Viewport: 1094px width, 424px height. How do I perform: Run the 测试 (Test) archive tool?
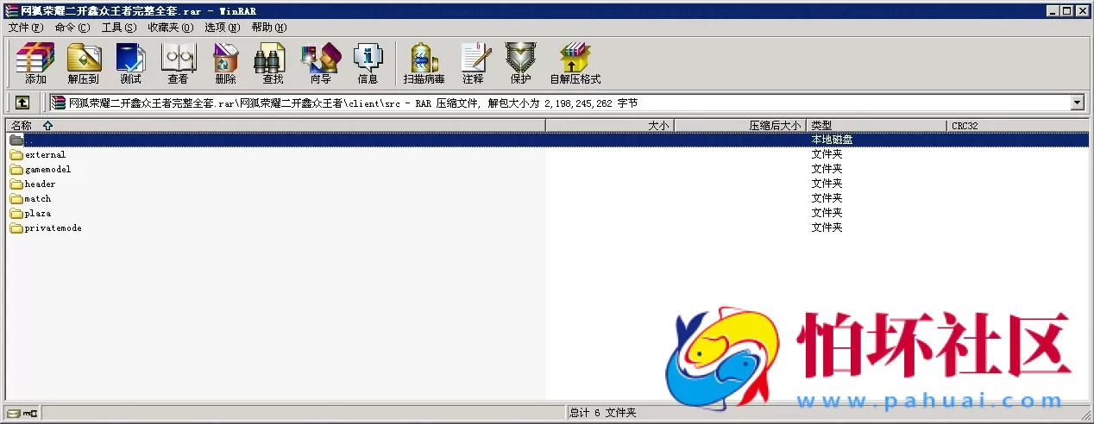pyautogui.click(x=130, y=63)
